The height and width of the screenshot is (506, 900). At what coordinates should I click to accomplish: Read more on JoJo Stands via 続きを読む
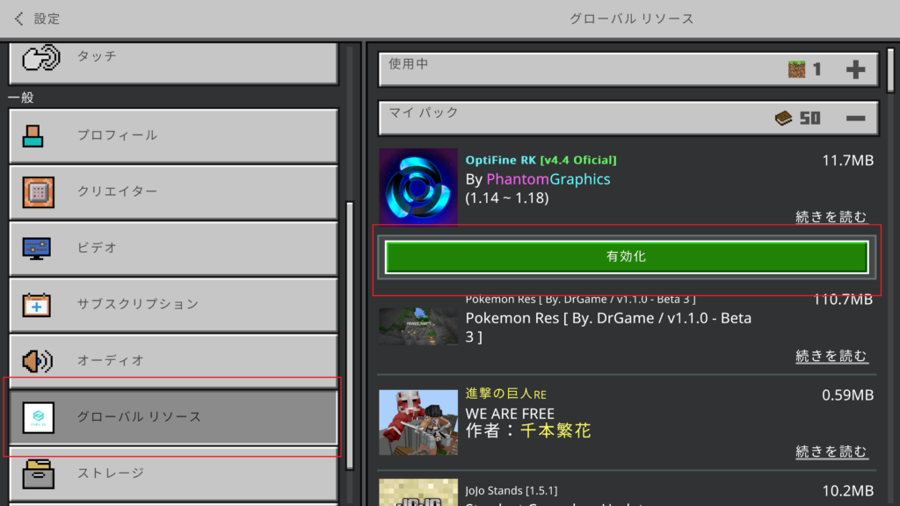pyautogui.click(x=831, y=501)
